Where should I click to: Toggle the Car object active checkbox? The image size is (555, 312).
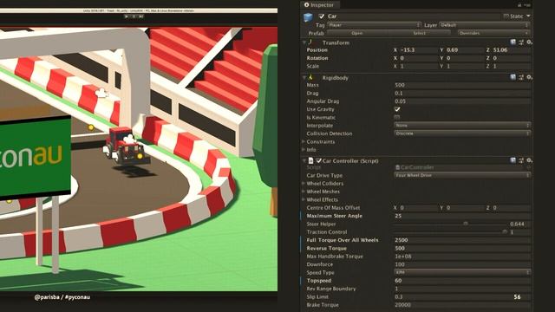322,16
